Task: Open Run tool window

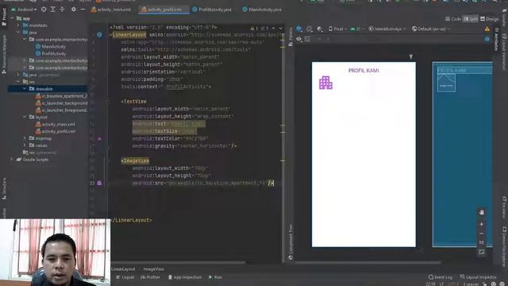Action: click(x=215, y=277)
